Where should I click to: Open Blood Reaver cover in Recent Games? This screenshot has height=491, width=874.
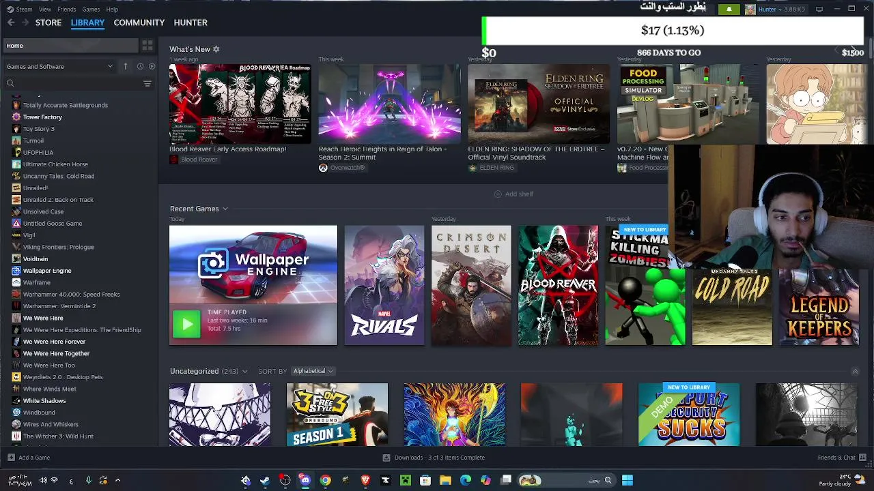558,285
